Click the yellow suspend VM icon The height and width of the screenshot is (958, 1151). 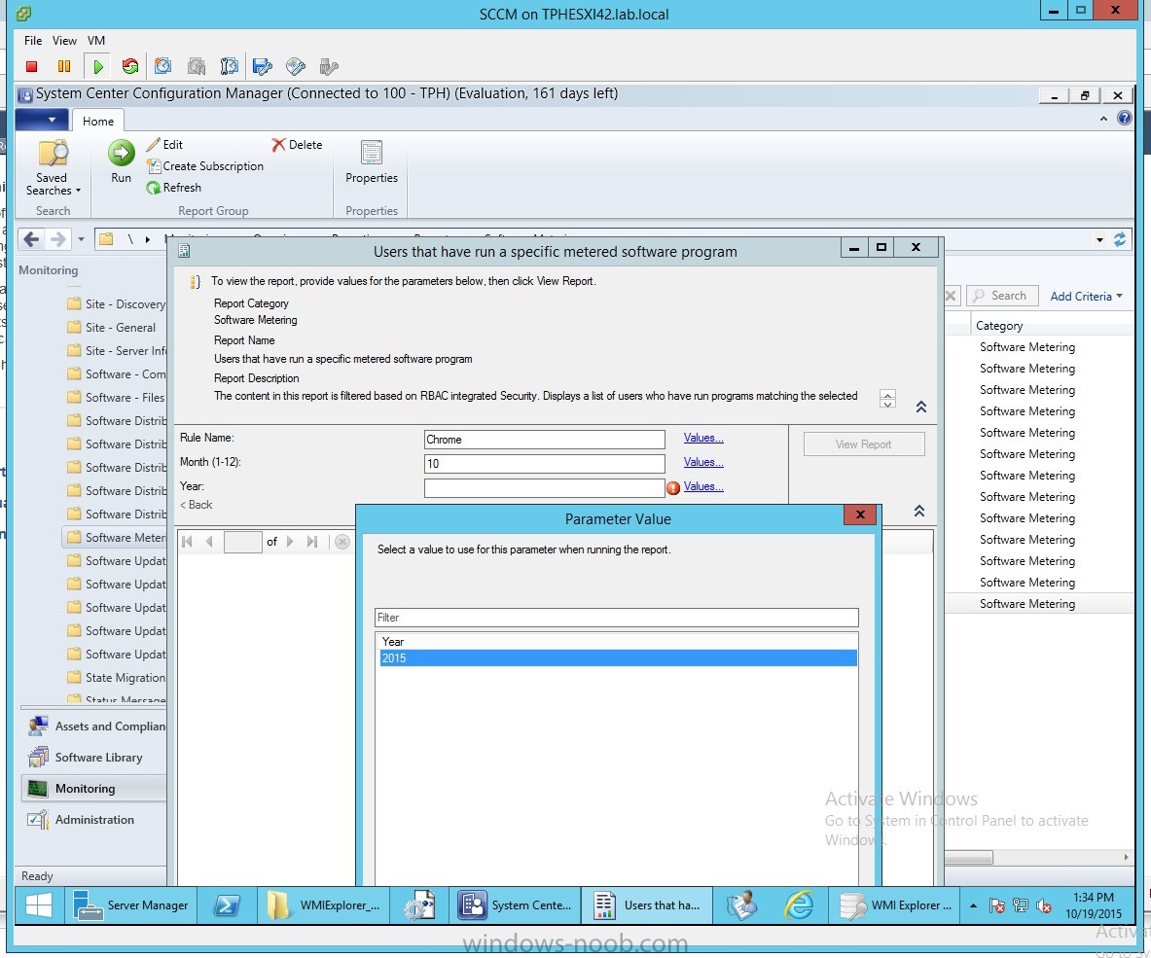64,67
